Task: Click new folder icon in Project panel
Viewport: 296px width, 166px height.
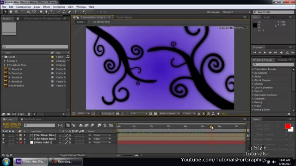Action: click(9, 114)
